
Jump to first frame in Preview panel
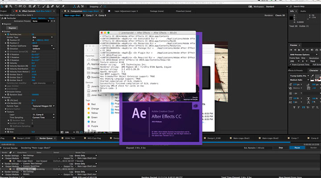coord(291,50)
